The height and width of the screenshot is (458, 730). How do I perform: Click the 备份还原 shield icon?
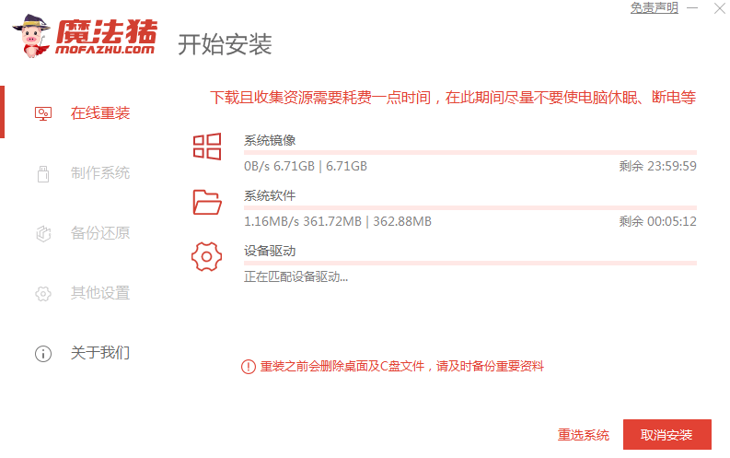pos(43,233)
